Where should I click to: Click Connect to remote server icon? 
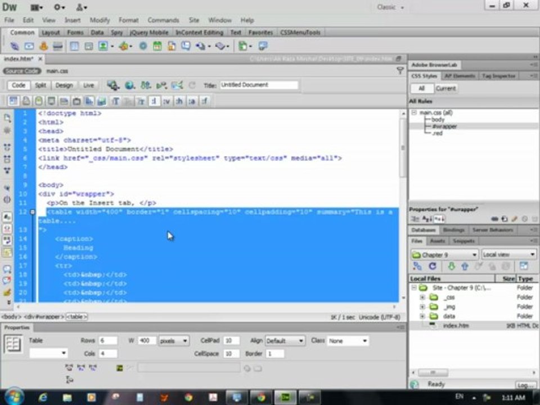[x=417, y=266]
